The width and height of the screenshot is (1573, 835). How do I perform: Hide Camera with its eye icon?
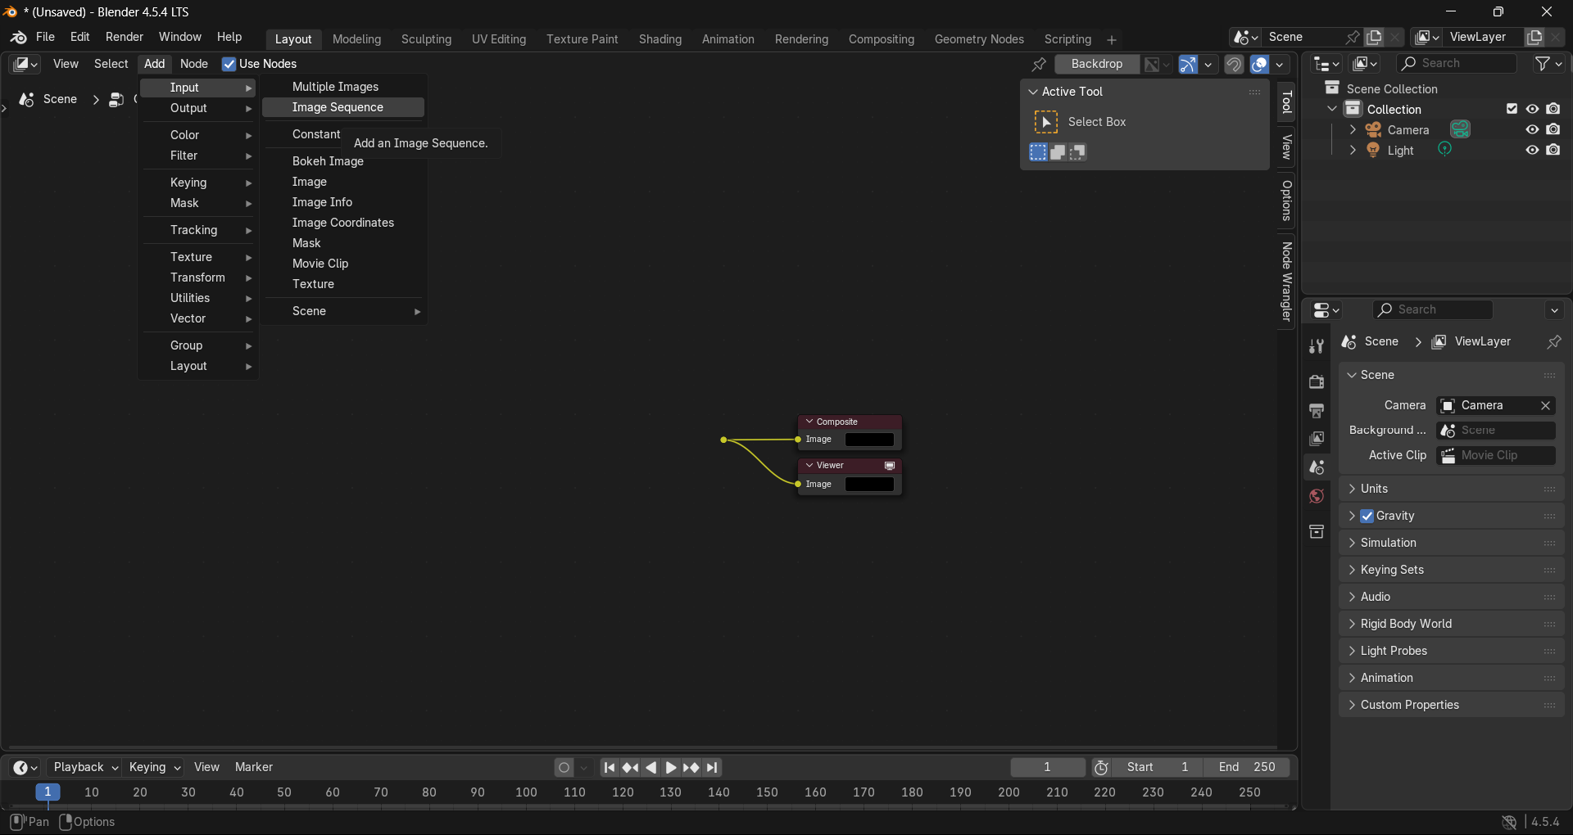tap(1532, 129)
